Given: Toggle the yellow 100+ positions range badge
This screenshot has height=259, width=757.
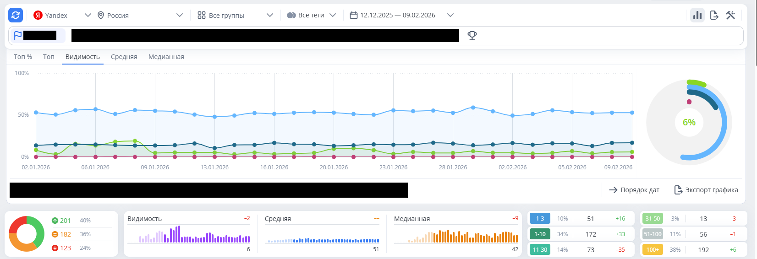Looking at the screenshot, I should (x=653, y=250).
